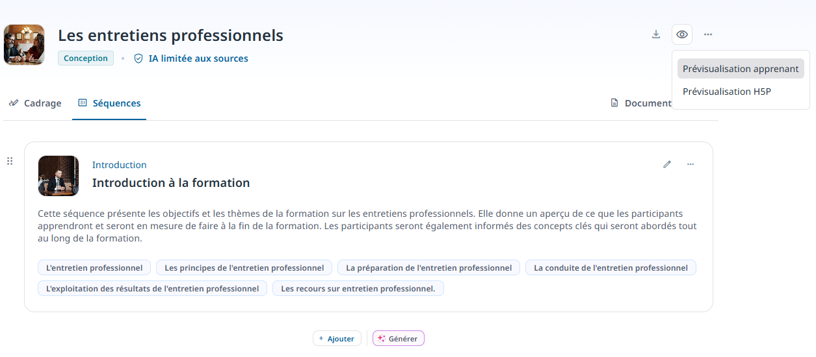
Task: Click the IA limitée aux sources shield icon
Action: pyautogui.click(x=138, y=58)
